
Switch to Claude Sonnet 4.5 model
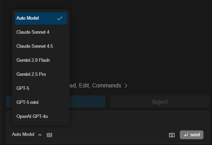point(41,46)
